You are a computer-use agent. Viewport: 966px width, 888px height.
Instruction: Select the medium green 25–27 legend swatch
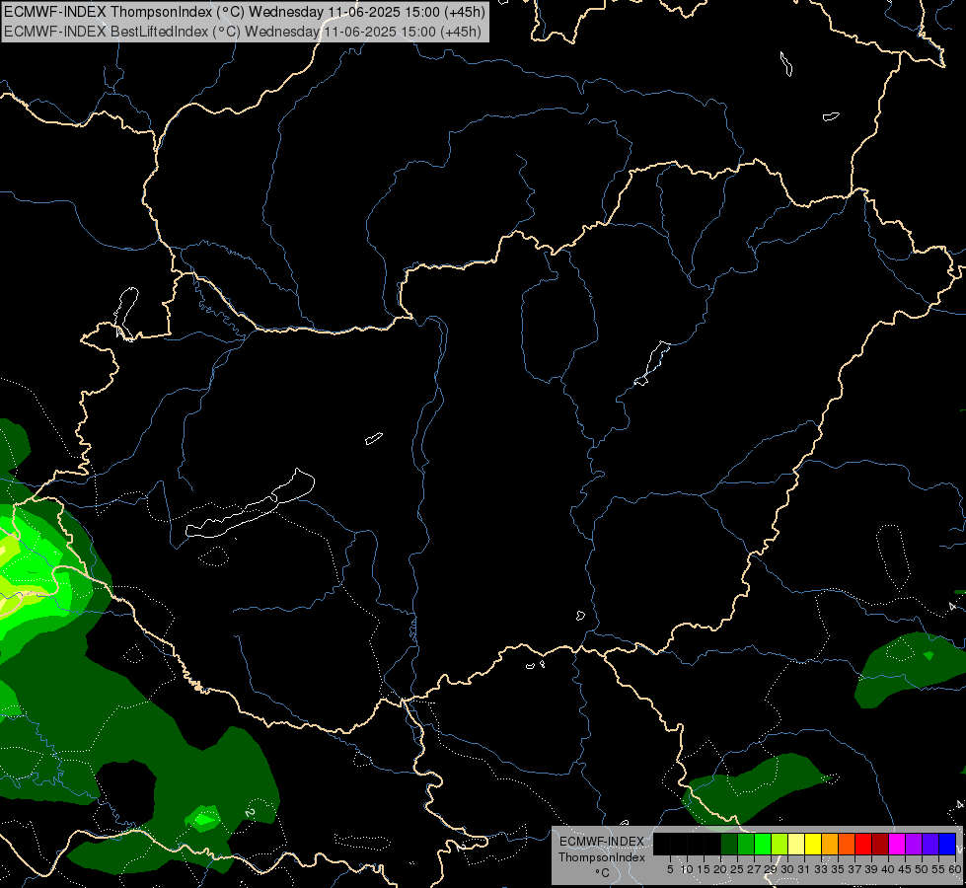click(x=746, y=844)
